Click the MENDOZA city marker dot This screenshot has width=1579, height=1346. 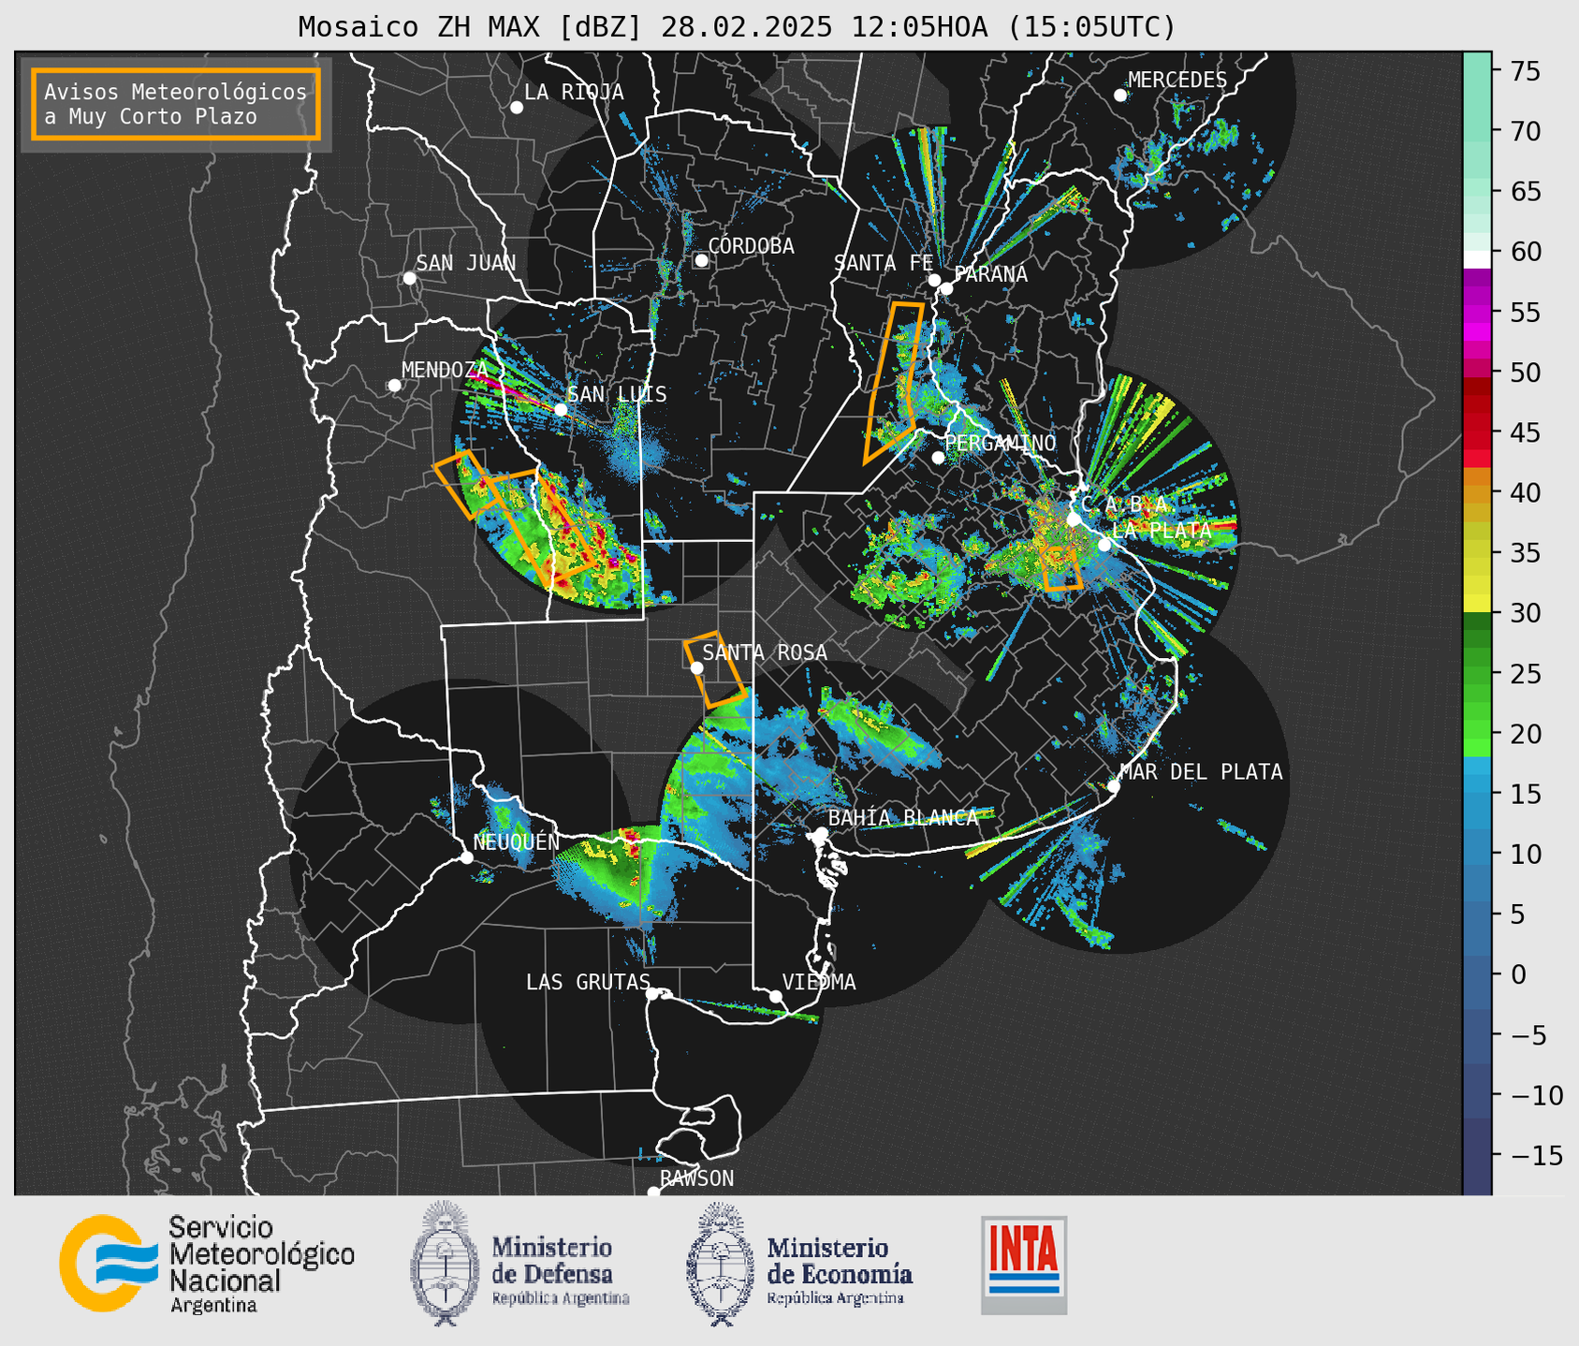(x=394, y=386)
